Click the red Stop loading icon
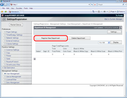The height and width of the screenshot is (98, 127). [x=95, y=5]
